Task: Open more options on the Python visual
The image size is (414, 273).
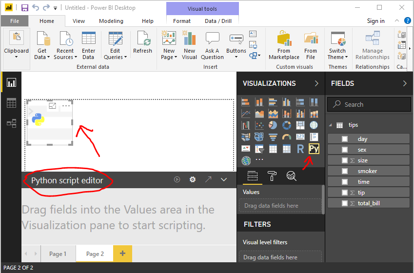Action: pyautogui.click(x=66, y=106)
